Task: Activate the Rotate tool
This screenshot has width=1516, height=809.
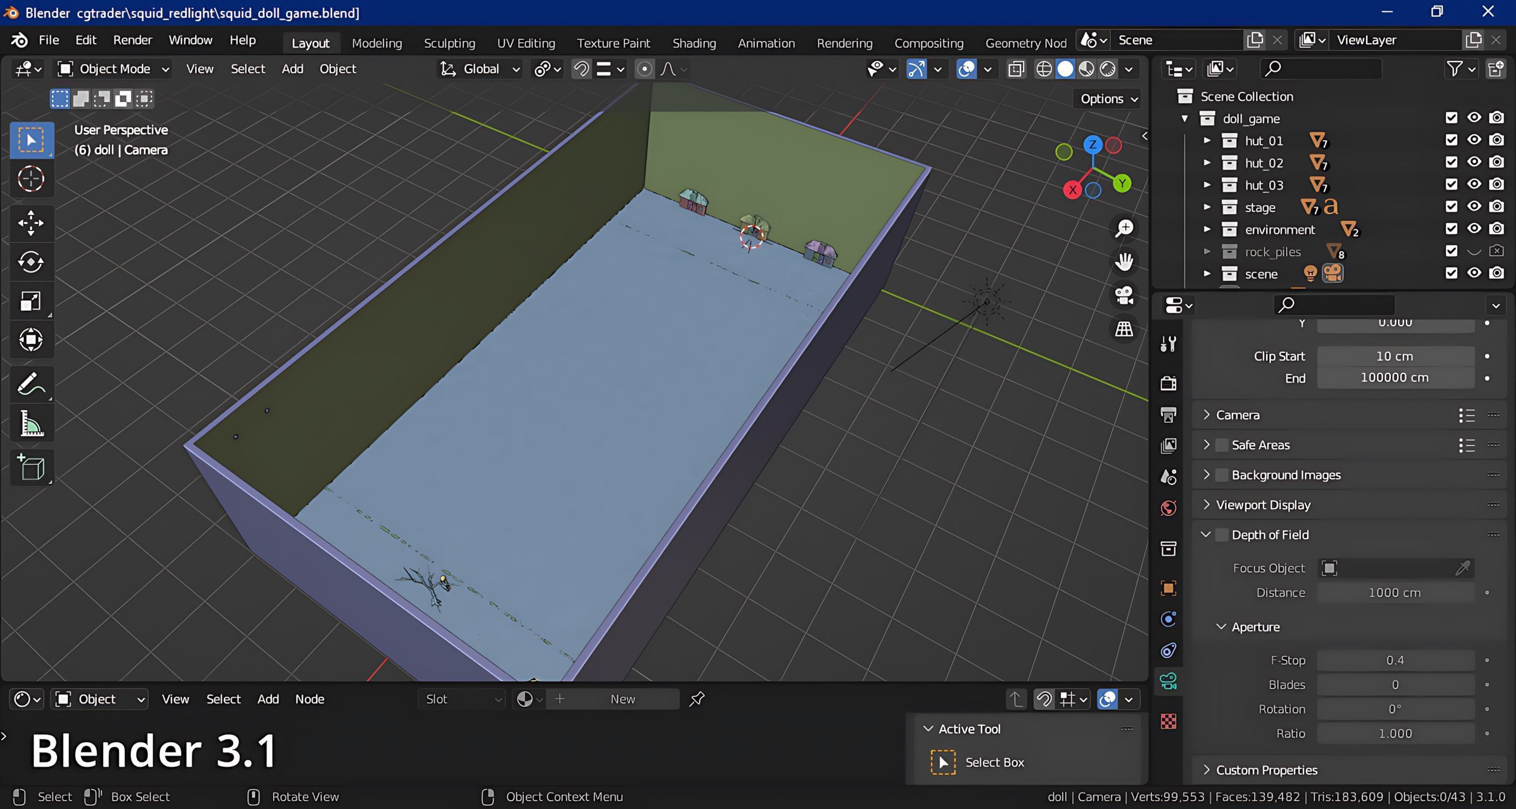Action: [x=31, y=262]
